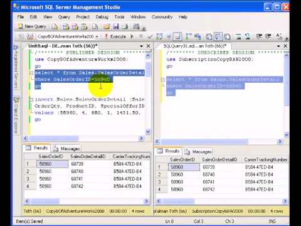Image resolution: width=301 pixels, height=226 pixels.
Task: Parse the query with the checkmark icon
Action: [150, 37]
